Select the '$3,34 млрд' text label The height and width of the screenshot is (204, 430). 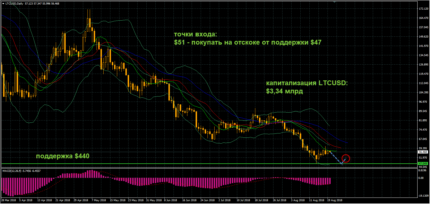[284, 91]
